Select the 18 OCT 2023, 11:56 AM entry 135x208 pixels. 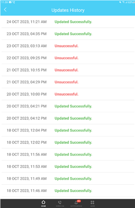coord(68,155)
